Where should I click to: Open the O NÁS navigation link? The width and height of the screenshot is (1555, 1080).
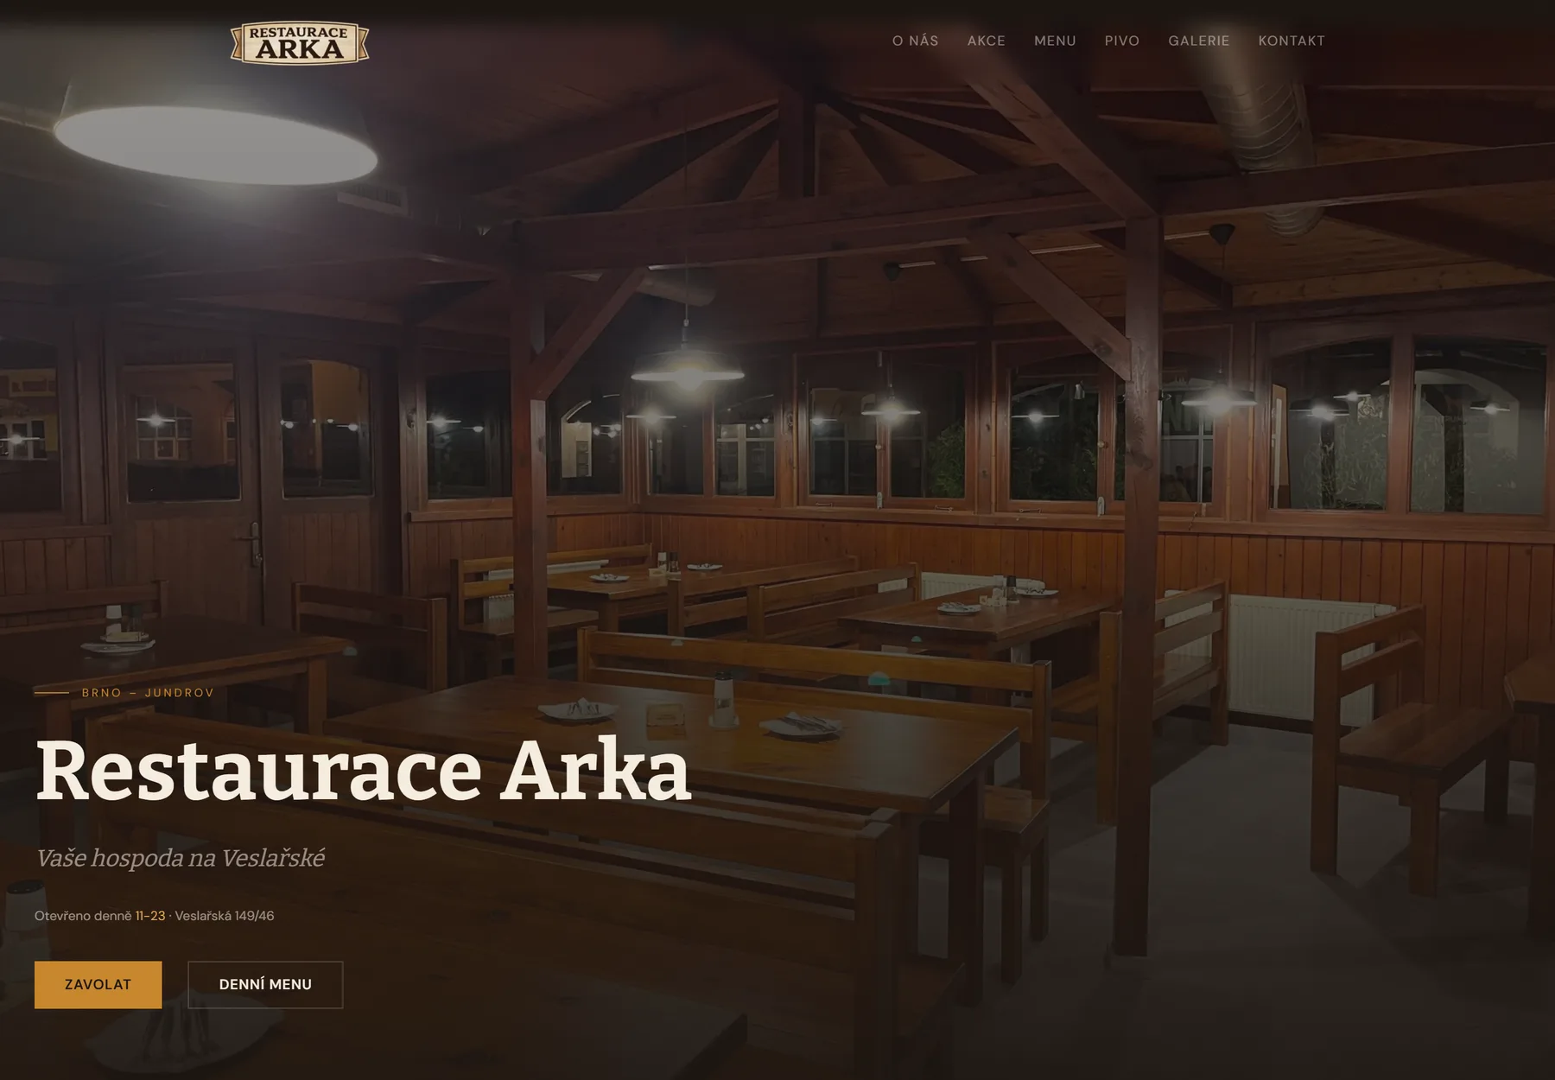[915, 41]
